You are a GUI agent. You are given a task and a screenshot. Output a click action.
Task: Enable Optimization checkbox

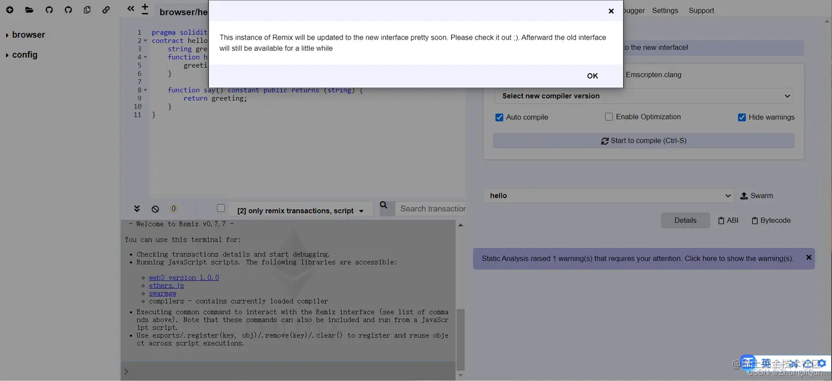[609, 117]
